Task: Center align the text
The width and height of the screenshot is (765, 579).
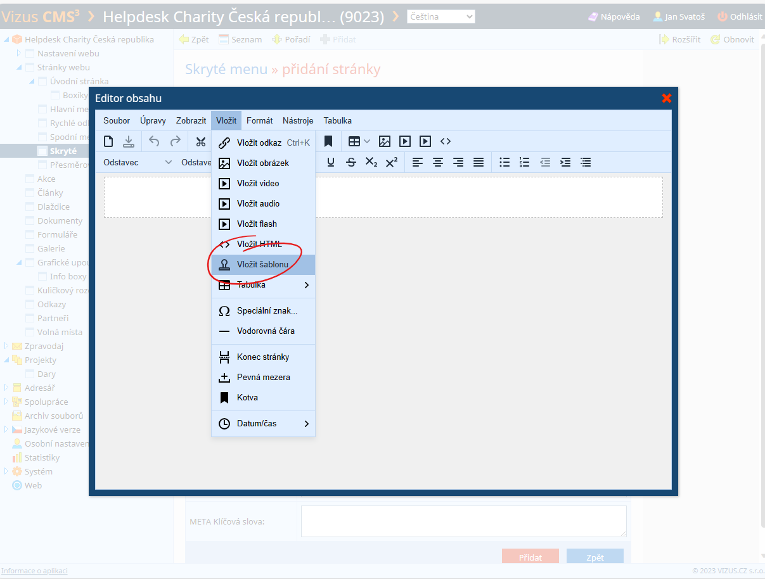Action: pos(438,162)
